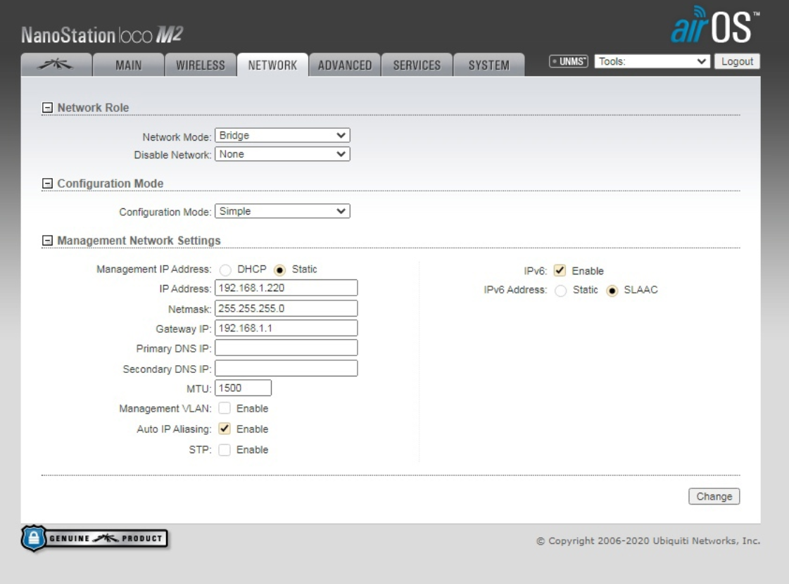Image resolution: width=789 pixels, height=584 pixels.
Task: Enable the Management VLAN checkbox
Action: tap(225, 409)
